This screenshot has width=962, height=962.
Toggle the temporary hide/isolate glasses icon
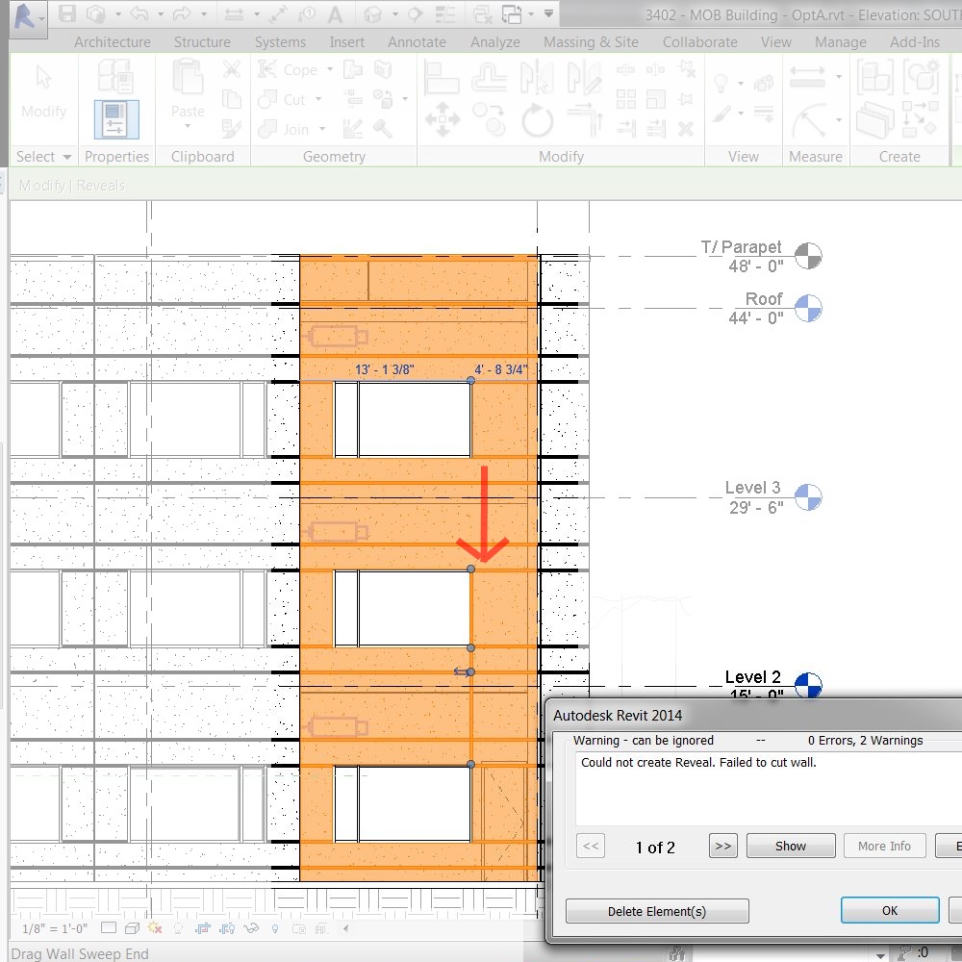pos(251,928)
